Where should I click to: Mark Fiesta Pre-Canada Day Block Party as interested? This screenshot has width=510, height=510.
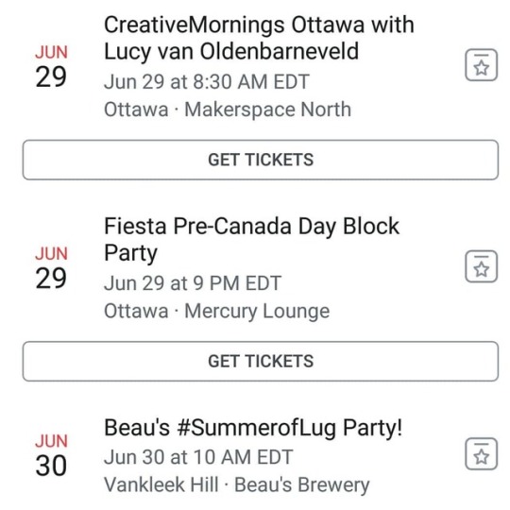481,266
